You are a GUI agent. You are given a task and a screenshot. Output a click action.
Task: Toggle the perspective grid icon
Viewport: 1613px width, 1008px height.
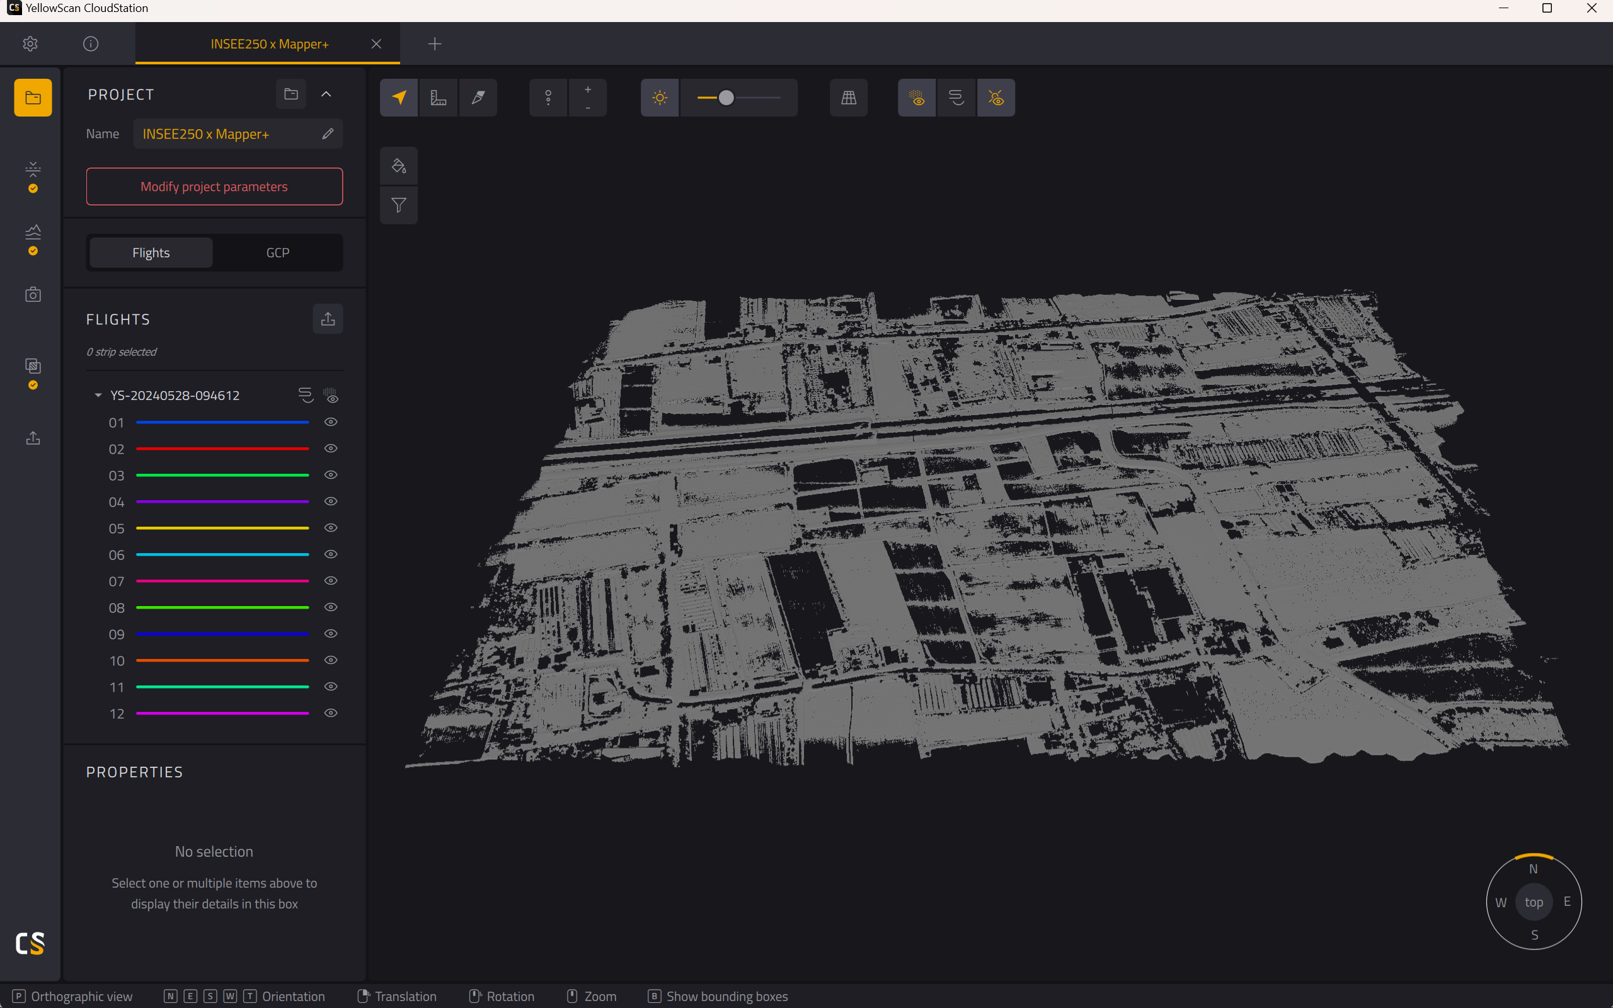(x=849, y=98)
